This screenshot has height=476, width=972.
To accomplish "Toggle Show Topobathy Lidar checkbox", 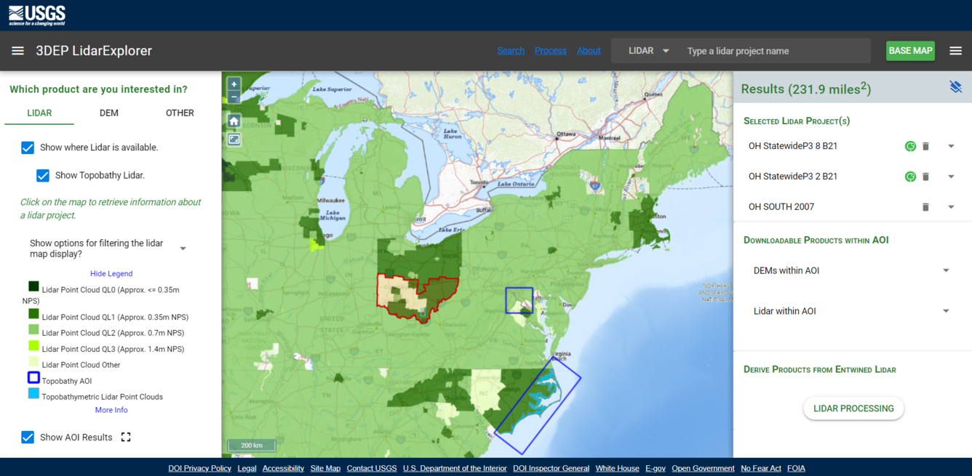I will coord(43,175).
